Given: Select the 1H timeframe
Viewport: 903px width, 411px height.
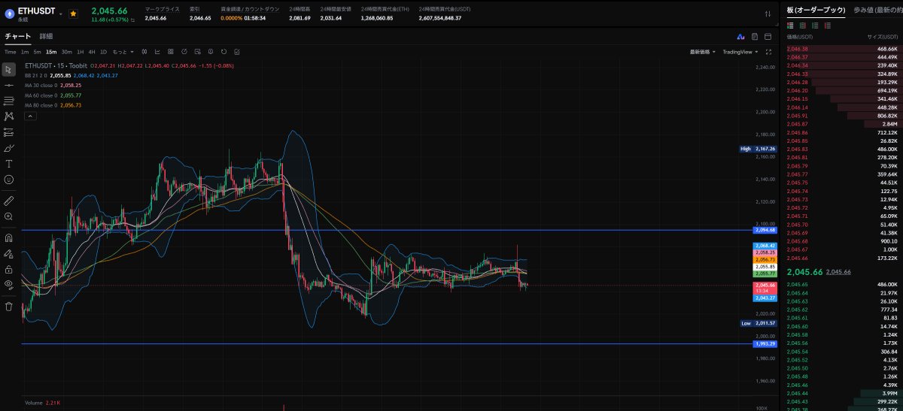Looking at the screenshot, I should coord(81,52).
